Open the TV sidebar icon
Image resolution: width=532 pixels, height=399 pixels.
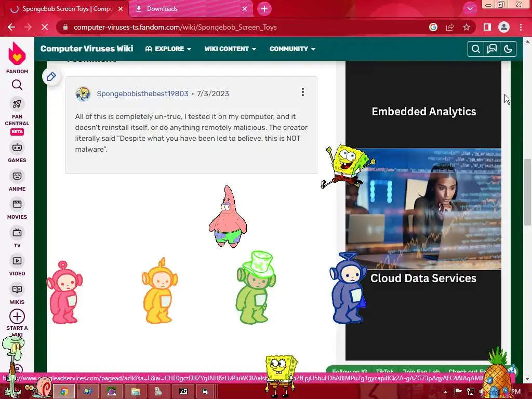(17, 233)
